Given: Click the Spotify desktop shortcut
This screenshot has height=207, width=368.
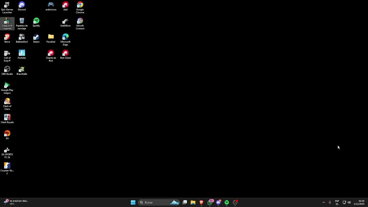Looking at the screenshot, I should [36, 22].
